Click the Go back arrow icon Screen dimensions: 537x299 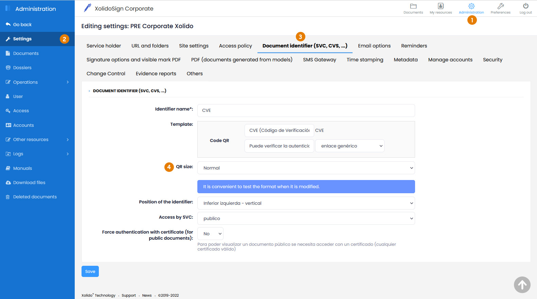[x=8, y=24]
